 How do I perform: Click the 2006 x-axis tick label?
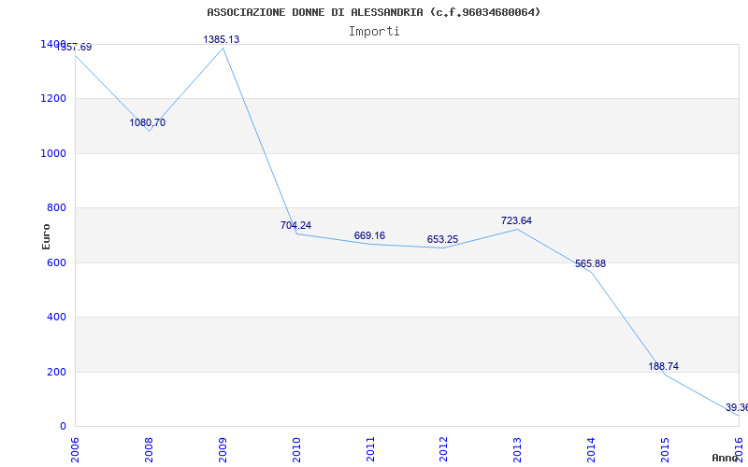75,449
